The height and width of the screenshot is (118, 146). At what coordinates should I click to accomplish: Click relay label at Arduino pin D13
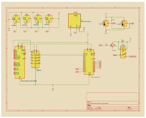[x=77, y=72]
